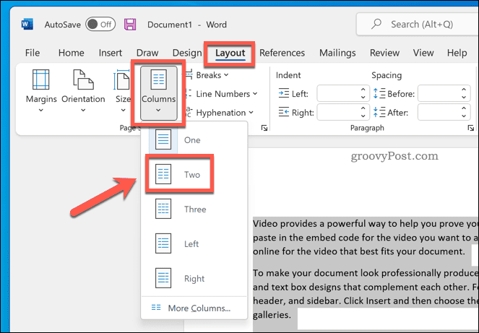
Task: Choose the Two columns layout
Action: click(178, 174)
